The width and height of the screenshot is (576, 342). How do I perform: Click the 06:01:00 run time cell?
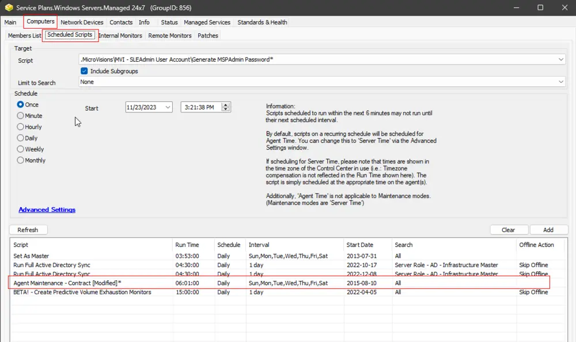pyautogui.click(x=187, y=283)
